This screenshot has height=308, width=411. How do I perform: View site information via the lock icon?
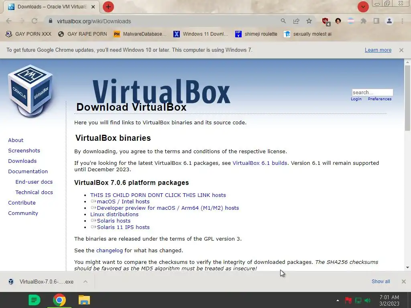click(x=51, y=21)
